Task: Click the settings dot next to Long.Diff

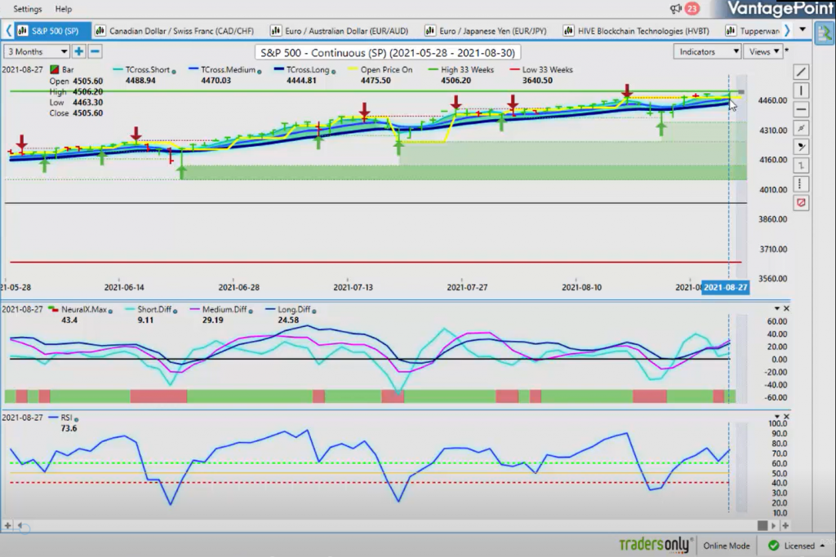Action: click(x=314, y=311)
